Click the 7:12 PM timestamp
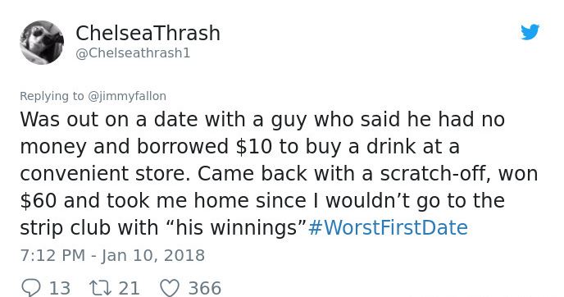The image size is (564, 297). (x=52, y=255)
